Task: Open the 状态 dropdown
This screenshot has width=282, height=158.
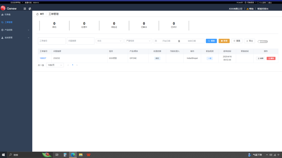Action: (x=109, y=41)
